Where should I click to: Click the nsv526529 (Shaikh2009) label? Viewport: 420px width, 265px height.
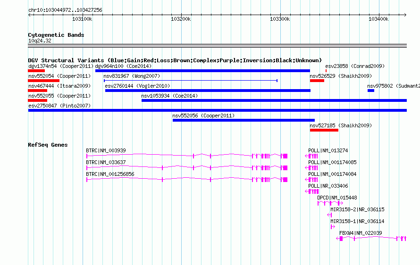(341, 76)
